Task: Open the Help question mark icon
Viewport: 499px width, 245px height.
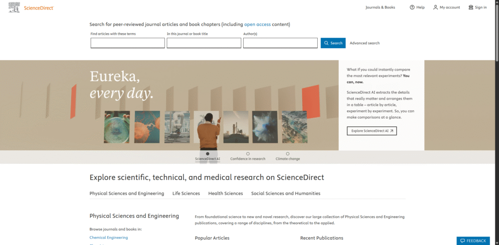Action: pos(412,7)
